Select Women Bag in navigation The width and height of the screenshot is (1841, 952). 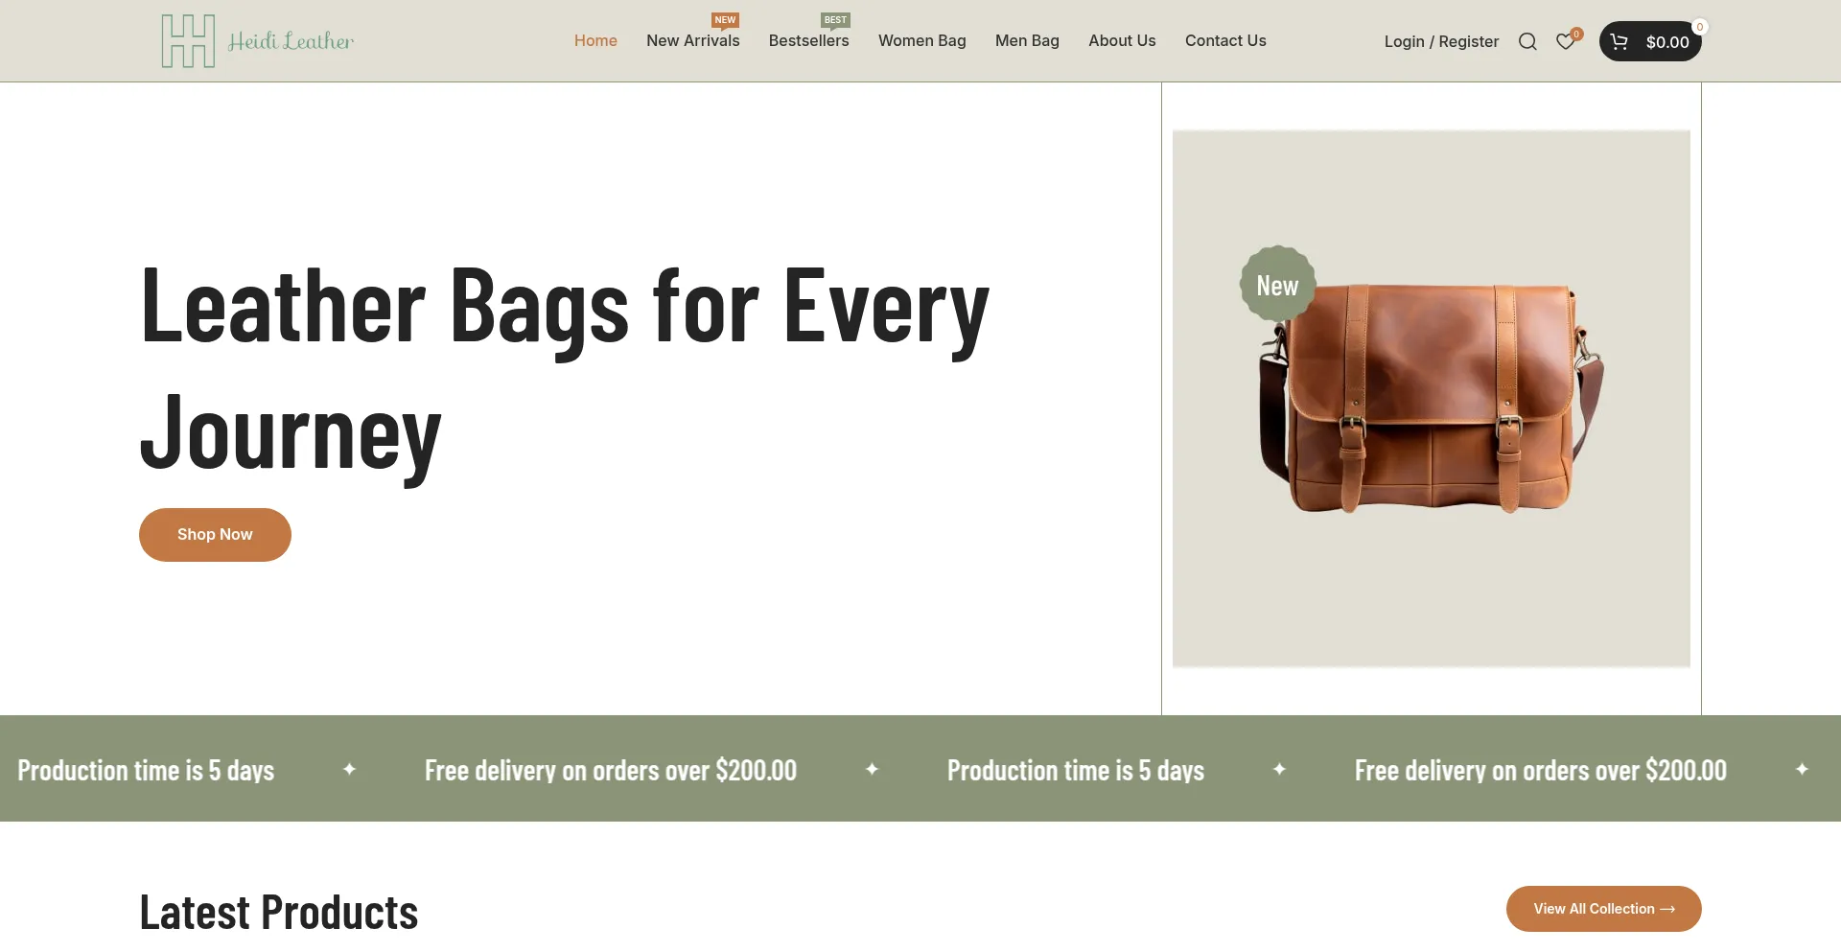921,40
